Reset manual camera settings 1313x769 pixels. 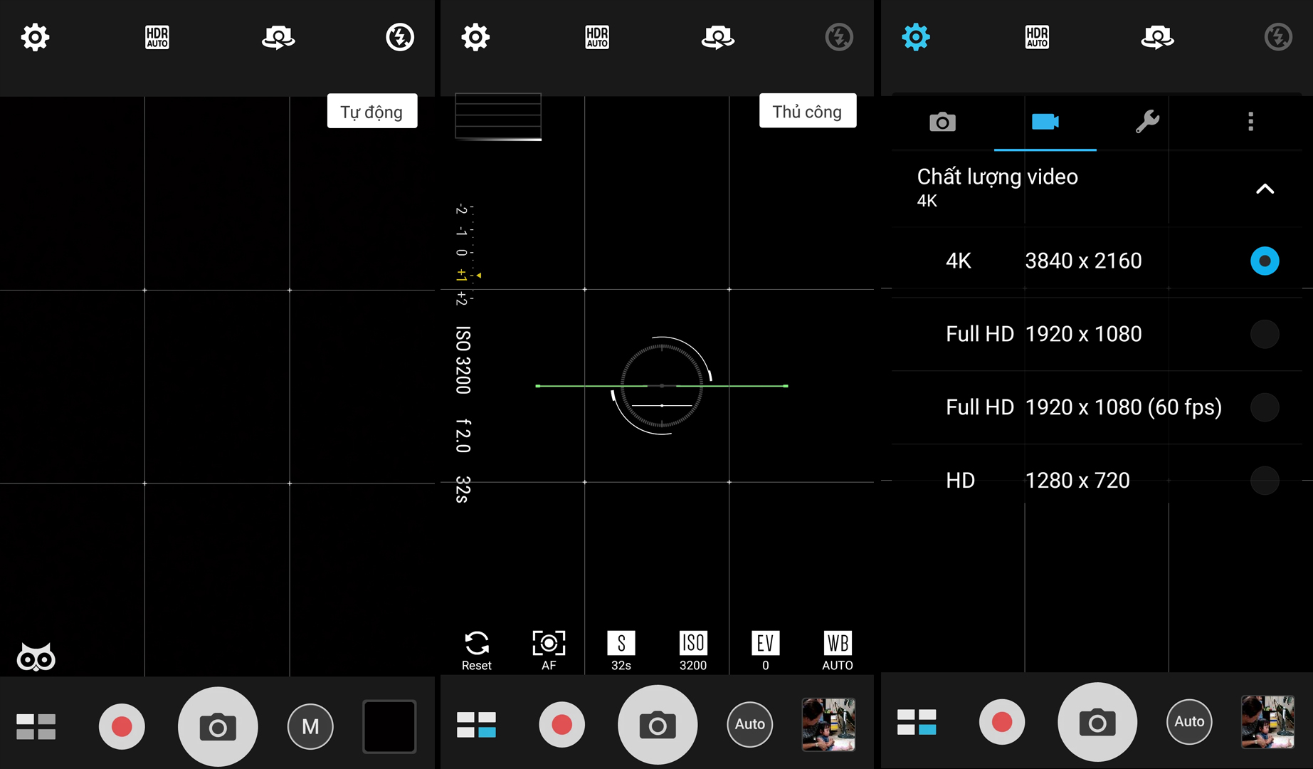476,650
